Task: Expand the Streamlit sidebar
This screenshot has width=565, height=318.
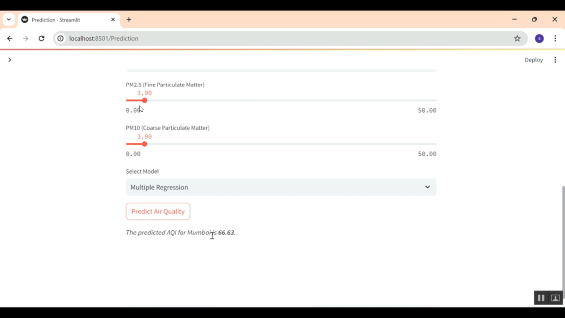Action: click(10, 60)
